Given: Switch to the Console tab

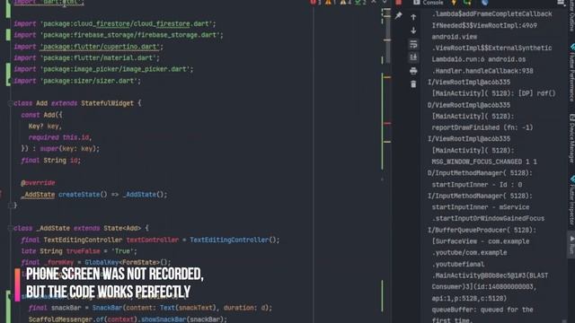Looking at the screenshot, I should 429,3.
